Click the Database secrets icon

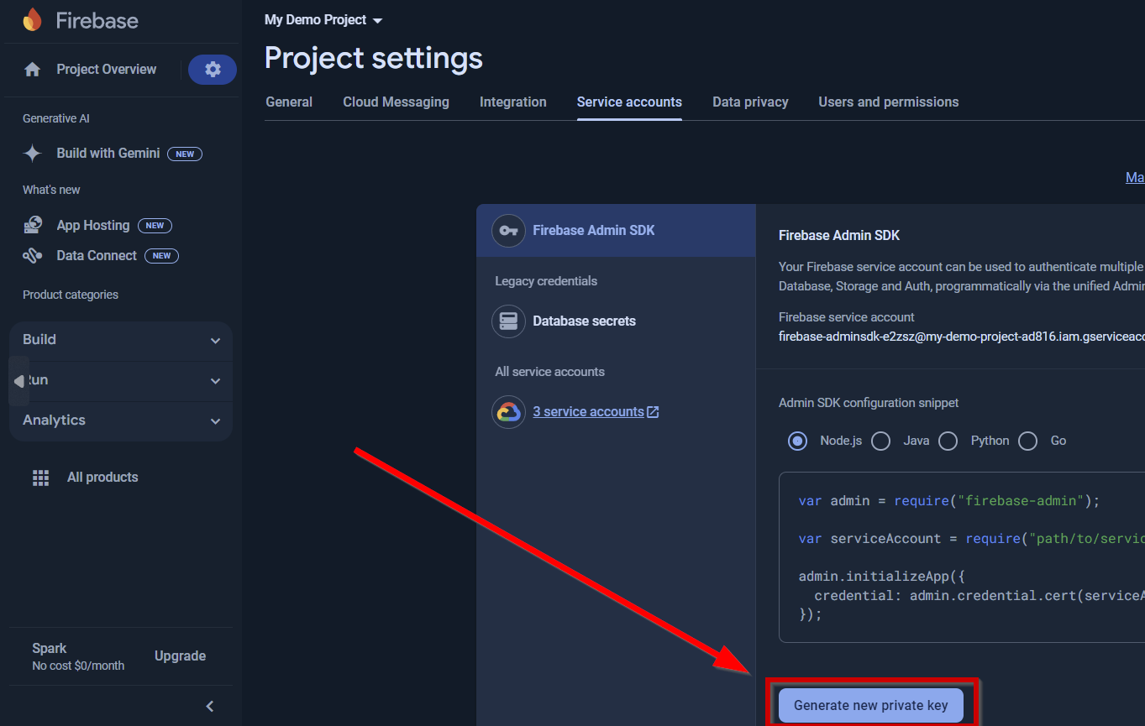tap(508, 321)
